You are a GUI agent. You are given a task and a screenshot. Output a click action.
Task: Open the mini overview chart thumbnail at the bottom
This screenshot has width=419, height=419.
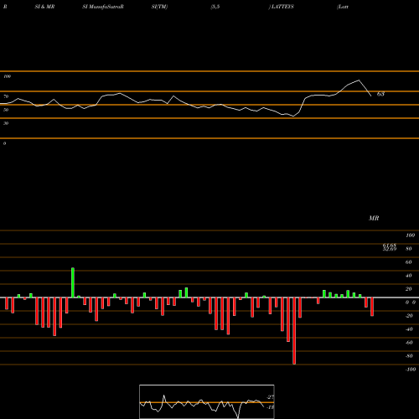tap(207, 401)
